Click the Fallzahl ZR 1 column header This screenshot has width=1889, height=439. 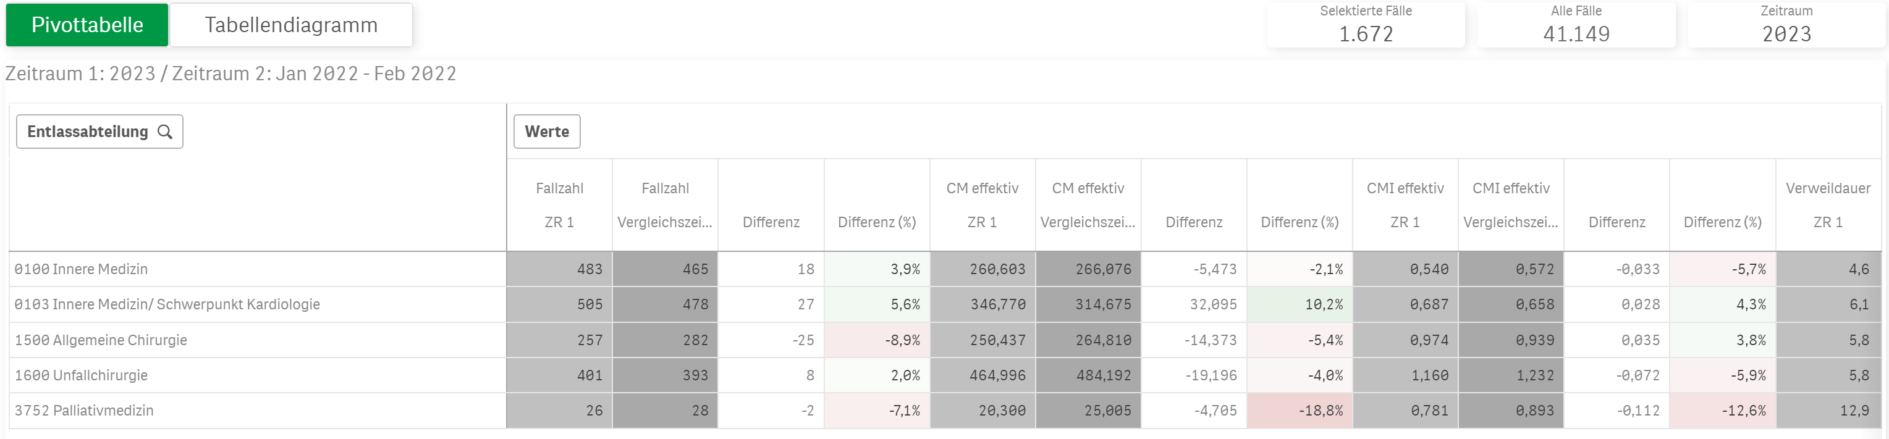tap(559, 205)
